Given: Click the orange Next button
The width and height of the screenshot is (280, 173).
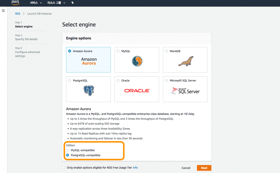Looking at the screenshot, I should click(x=204, y=168).
